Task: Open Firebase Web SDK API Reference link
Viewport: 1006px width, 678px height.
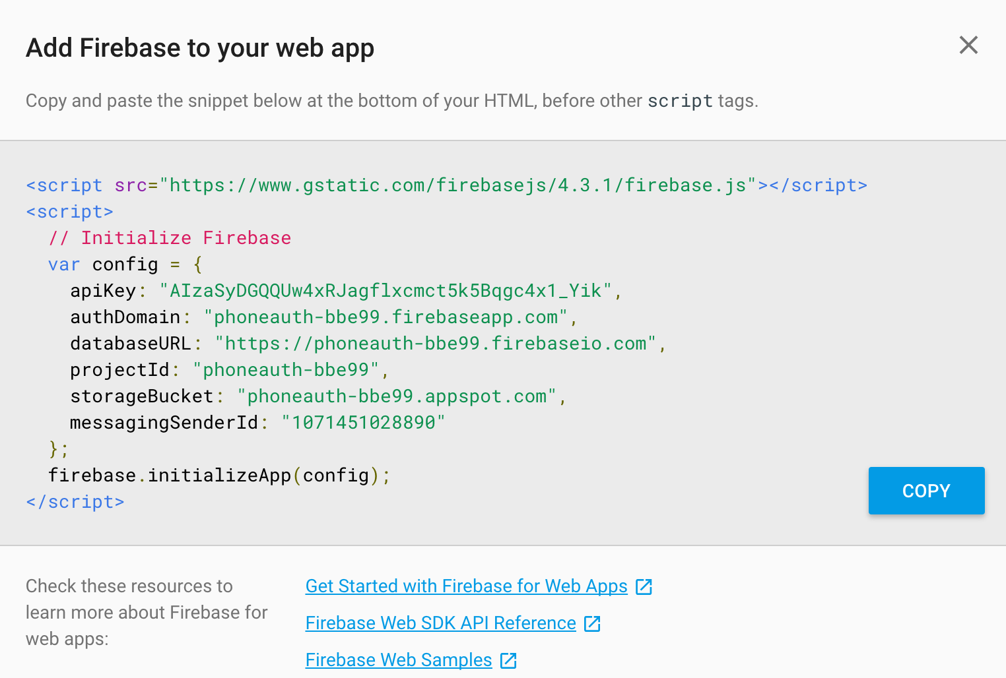Action: tap(440, 623)
